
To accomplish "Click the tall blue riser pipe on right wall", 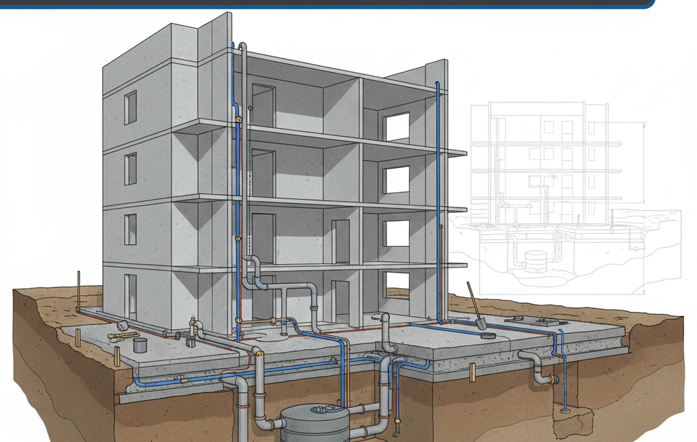I will [x=438, y=204].
